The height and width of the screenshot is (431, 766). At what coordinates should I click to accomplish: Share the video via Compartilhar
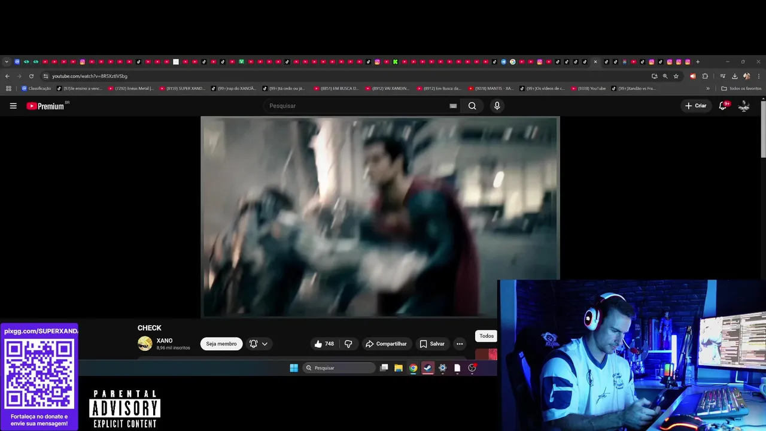click(x=386, y=344)
